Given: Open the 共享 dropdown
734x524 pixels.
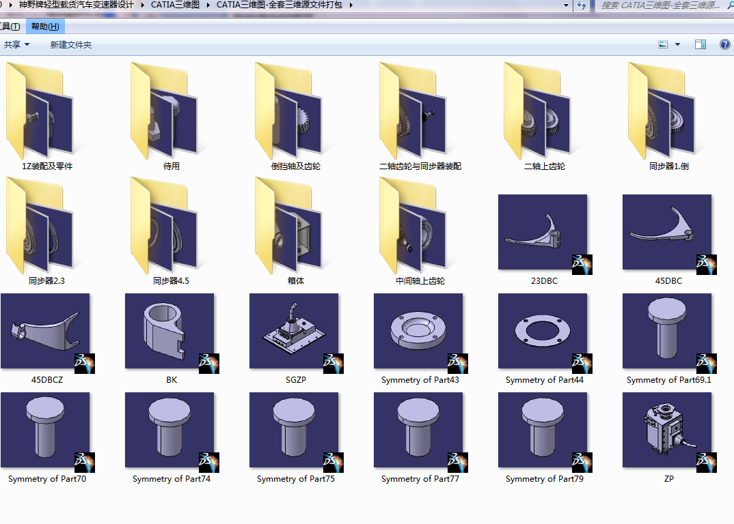Looking at the screenshot, I should pyautogui.click(x=16, y=45).
